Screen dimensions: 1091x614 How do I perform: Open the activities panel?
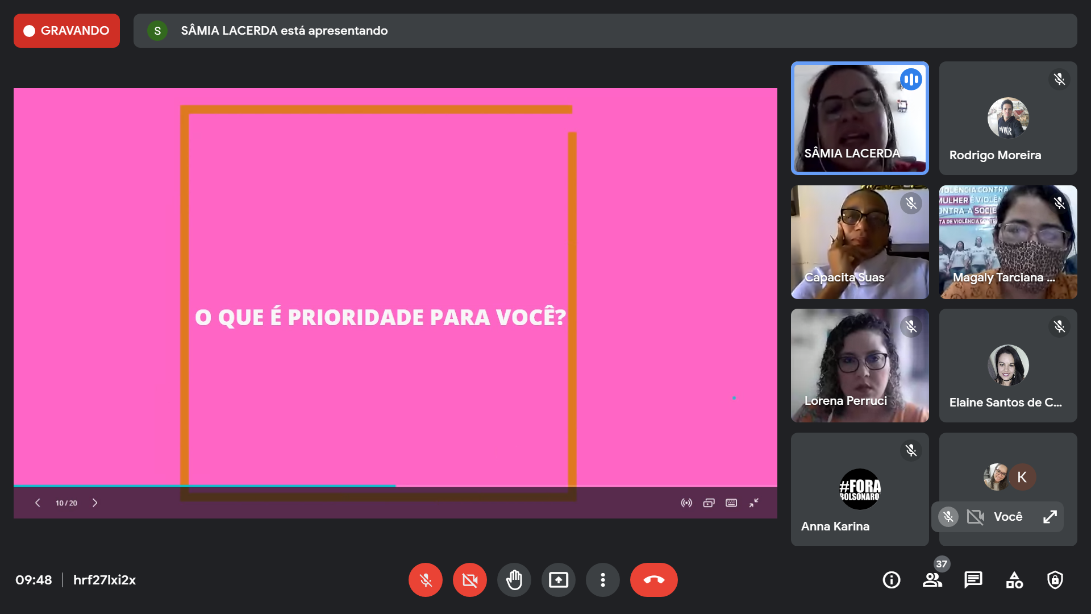tap(1014, 580)
